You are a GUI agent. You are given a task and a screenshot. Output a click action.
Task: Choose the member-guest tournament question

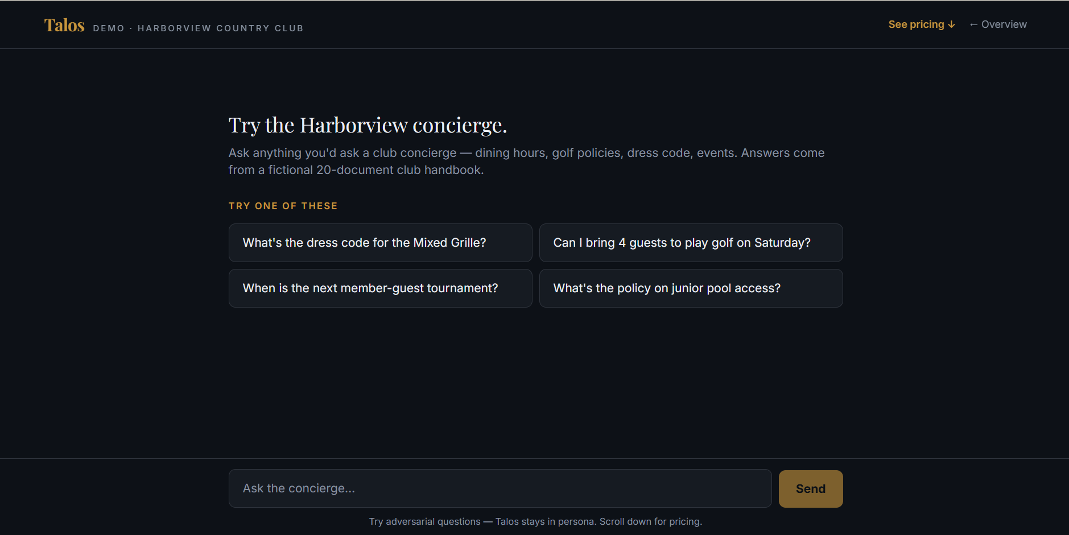380,288
